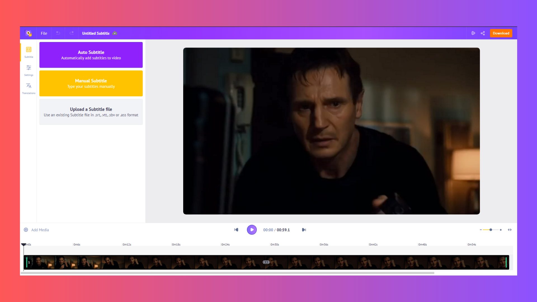Viewport: 537px width, 302px height.
Task: Select Upload a Subtitle file option
Action: 91,112
